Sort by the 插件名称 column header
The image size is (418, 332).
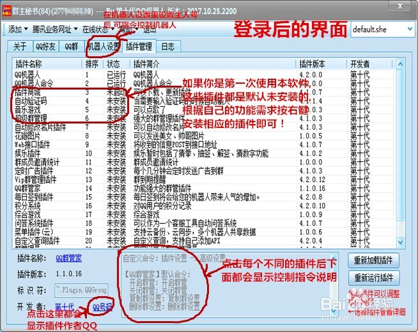(47, 64)
